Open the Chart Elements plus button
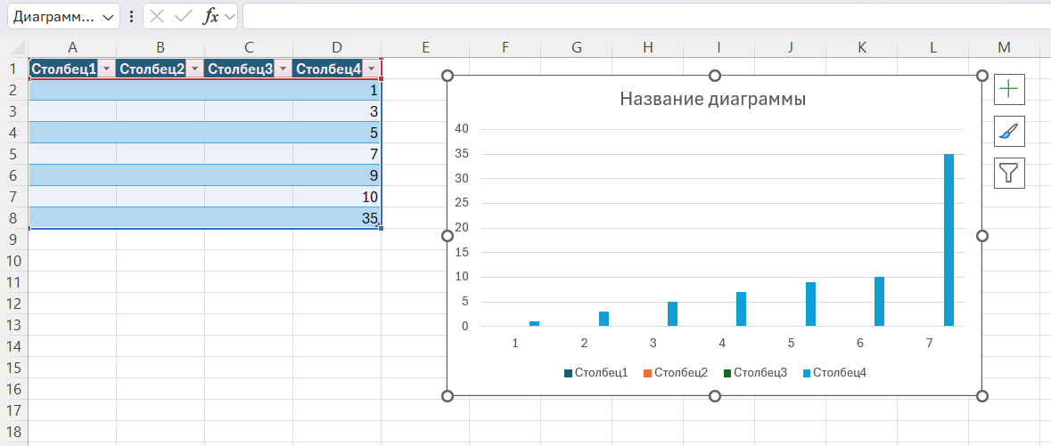The image size is (1051, 446). pyautogui.click(x=1009, y=89)
